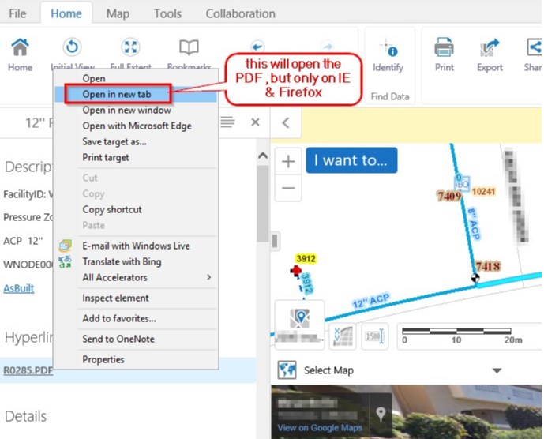Select Add to favorites...
The height and width of the screenshot is (439, 544).
(x=136, y=318)
